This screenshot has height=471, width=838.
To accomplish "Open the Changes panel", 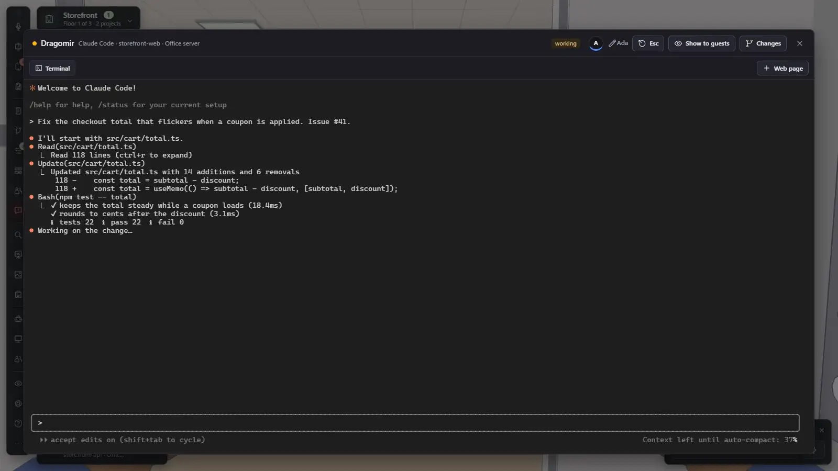I will pos(763,43).
